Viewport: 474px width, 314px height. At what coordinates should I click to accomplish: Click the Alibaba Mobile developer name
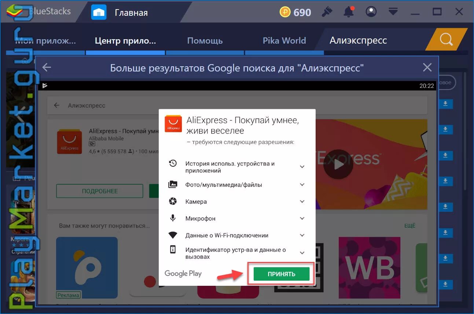coord(106,138)
